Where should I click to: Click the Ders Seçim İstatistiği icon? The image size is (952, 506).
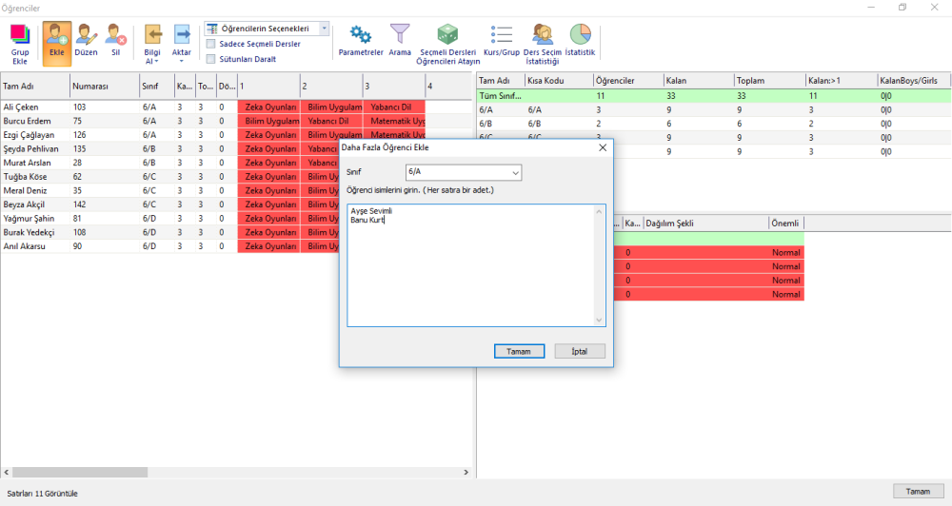(x=543, y=44)
